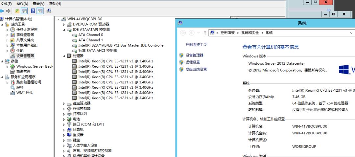Select 计算机管理(本地) root node
This screenshot has width=355, height=157.
18,19
